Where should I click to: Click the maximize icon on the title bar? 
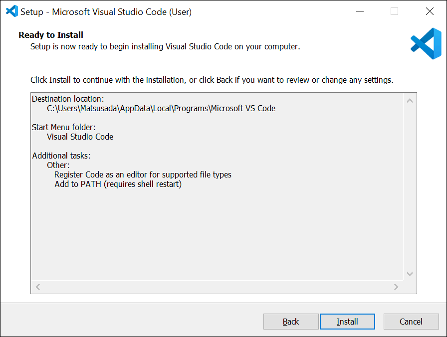tap(395, 11)
